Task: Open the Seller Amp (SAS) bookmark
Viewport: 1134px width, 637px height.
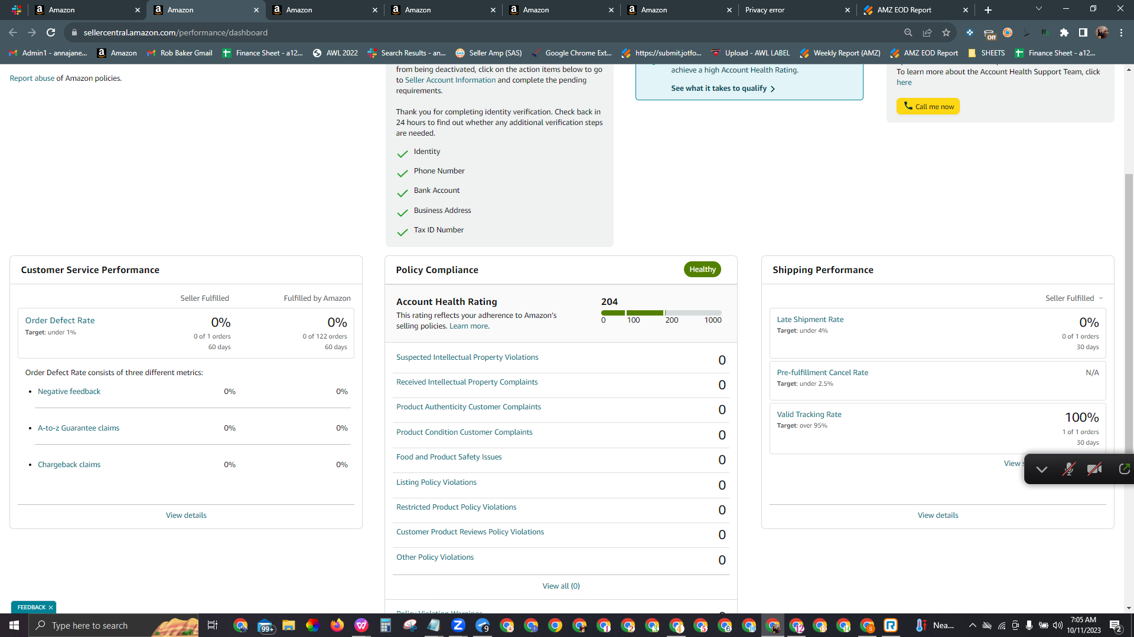Action: click(488, 53)
